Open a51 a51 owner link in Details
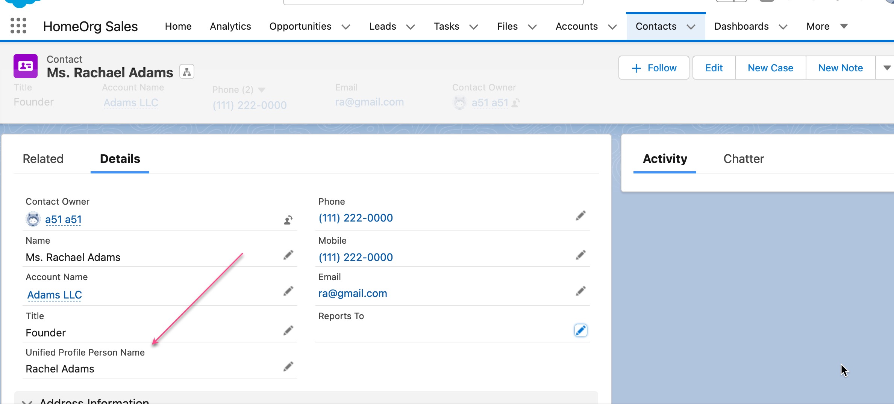 63,219
